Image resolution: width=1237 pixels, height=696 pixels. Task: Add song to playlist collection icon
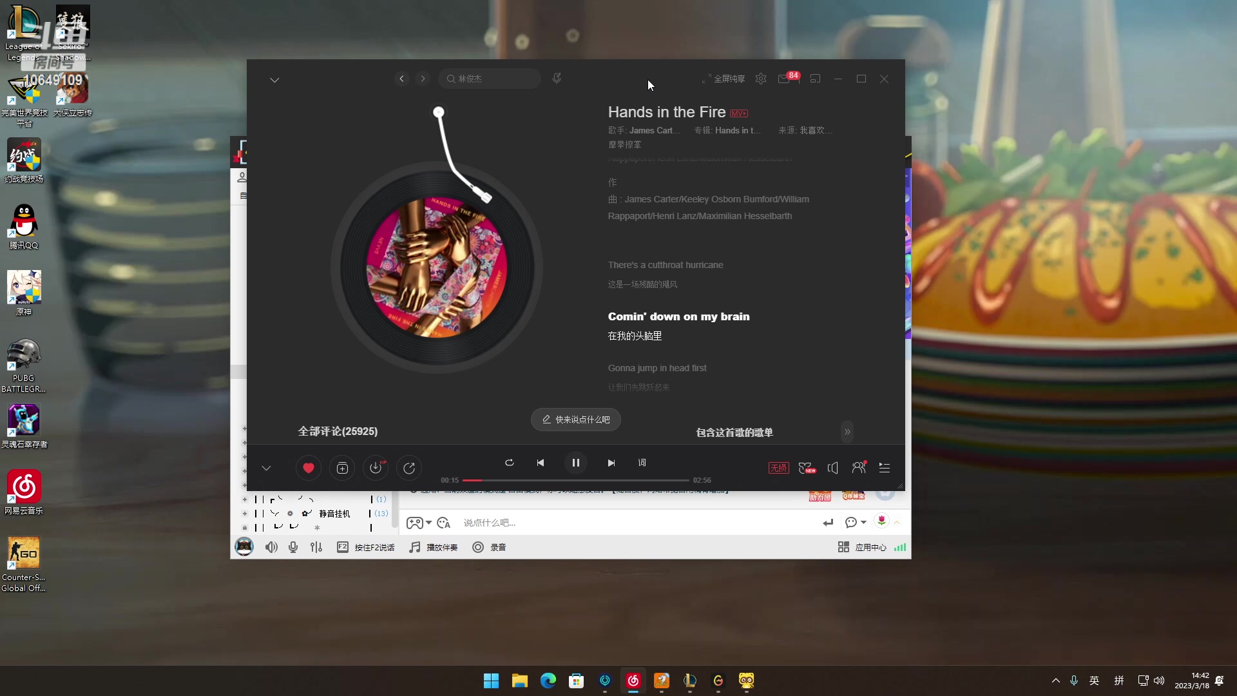pyautogui.click(x=342, y=469)
